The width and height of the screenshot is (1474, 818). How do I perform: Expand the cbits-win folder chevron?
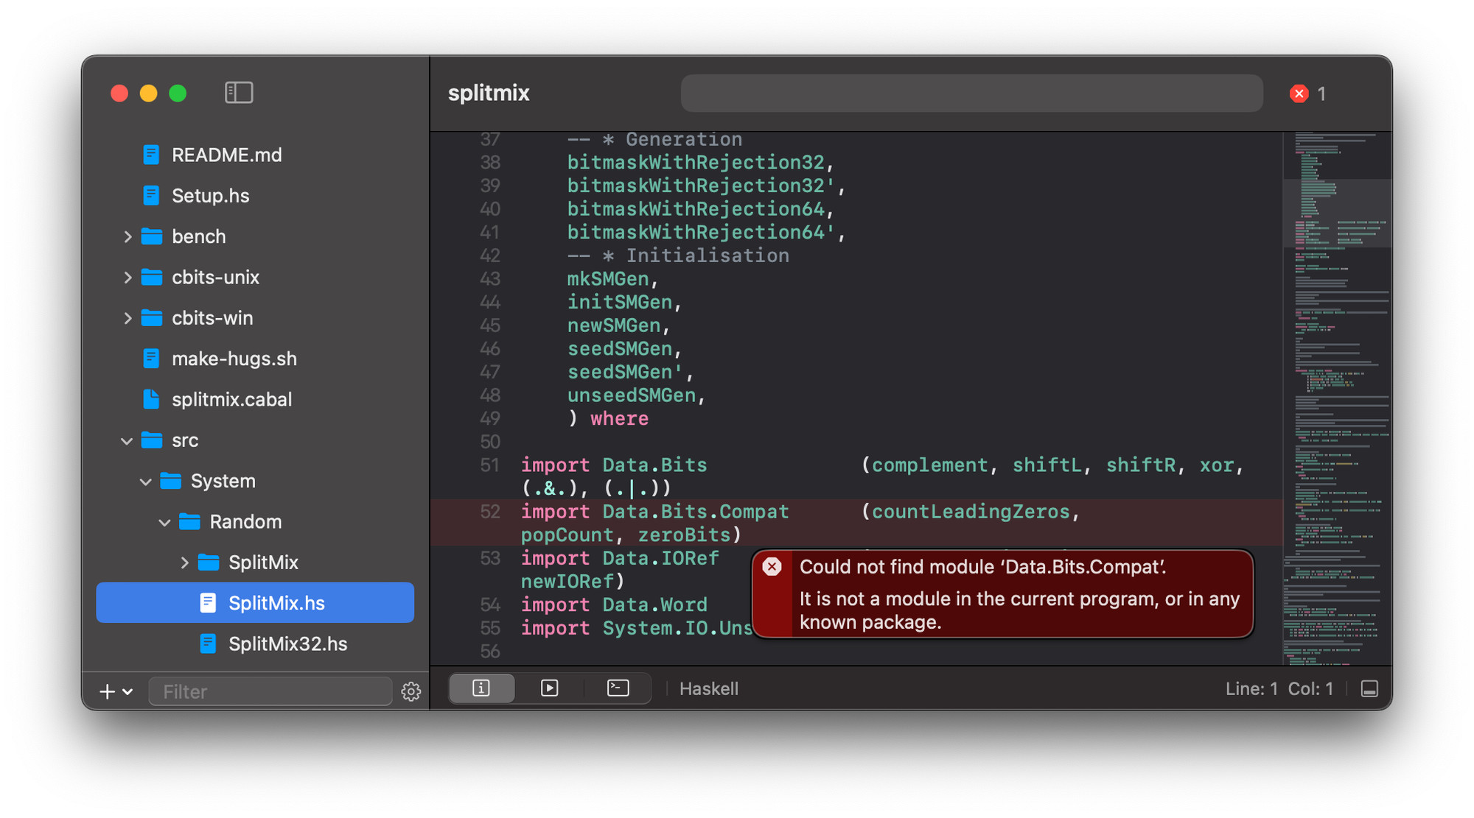point(128,318)
